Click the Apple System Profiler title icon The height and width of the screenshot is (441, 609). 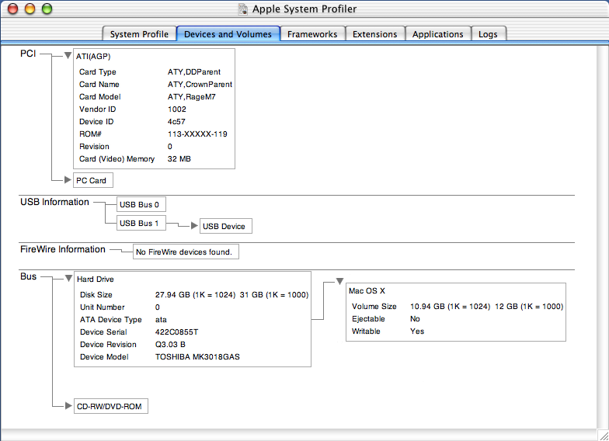coord(242,9)
